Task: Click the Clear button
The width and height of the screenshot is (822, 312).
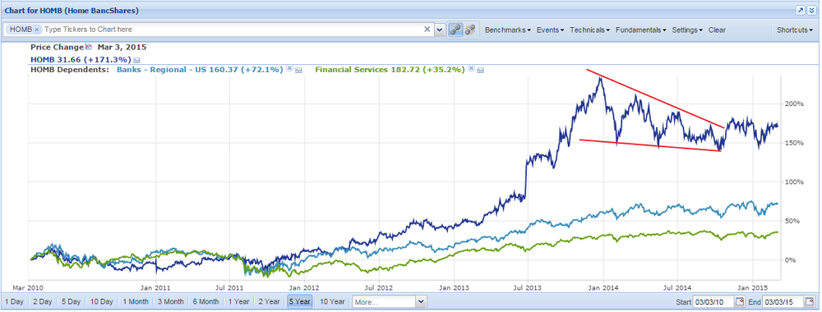Action: 717,30
